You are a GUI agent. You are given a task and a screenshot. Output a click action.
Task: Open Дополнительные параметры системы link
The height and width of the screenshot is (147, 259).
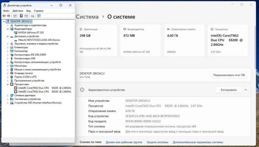click(x=198, y=142)
